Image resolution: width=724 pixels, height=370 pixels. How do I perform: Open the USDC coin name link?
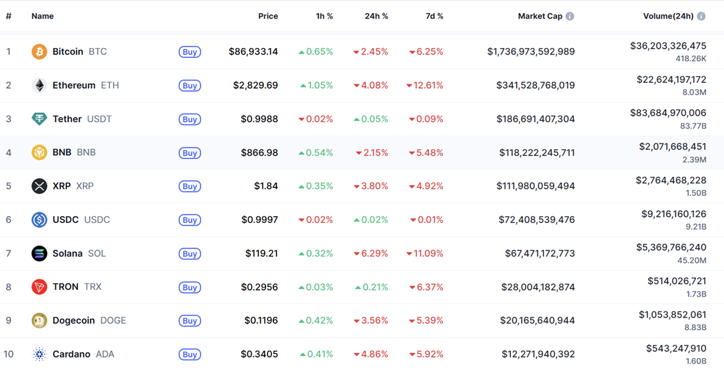[66, 220]
